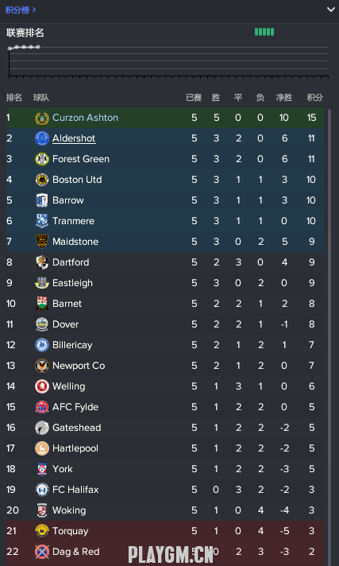339x566 pixels.
Task: Click the Maidstone club badge
Action: [42, 242]
